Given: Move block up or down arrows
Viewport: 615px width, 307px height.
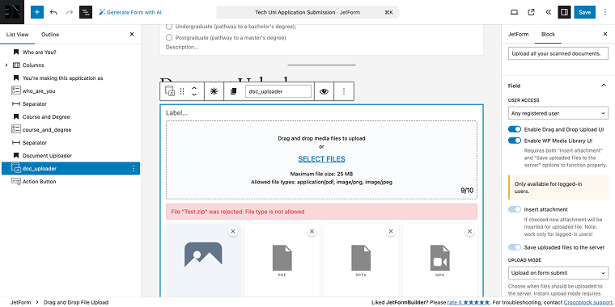Looking at the screenshot, I should [x=193, y=91].
